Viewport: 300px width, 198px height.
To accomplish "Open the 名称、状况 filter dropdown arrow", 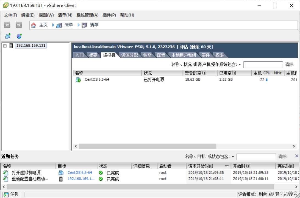I will [240, 64].
